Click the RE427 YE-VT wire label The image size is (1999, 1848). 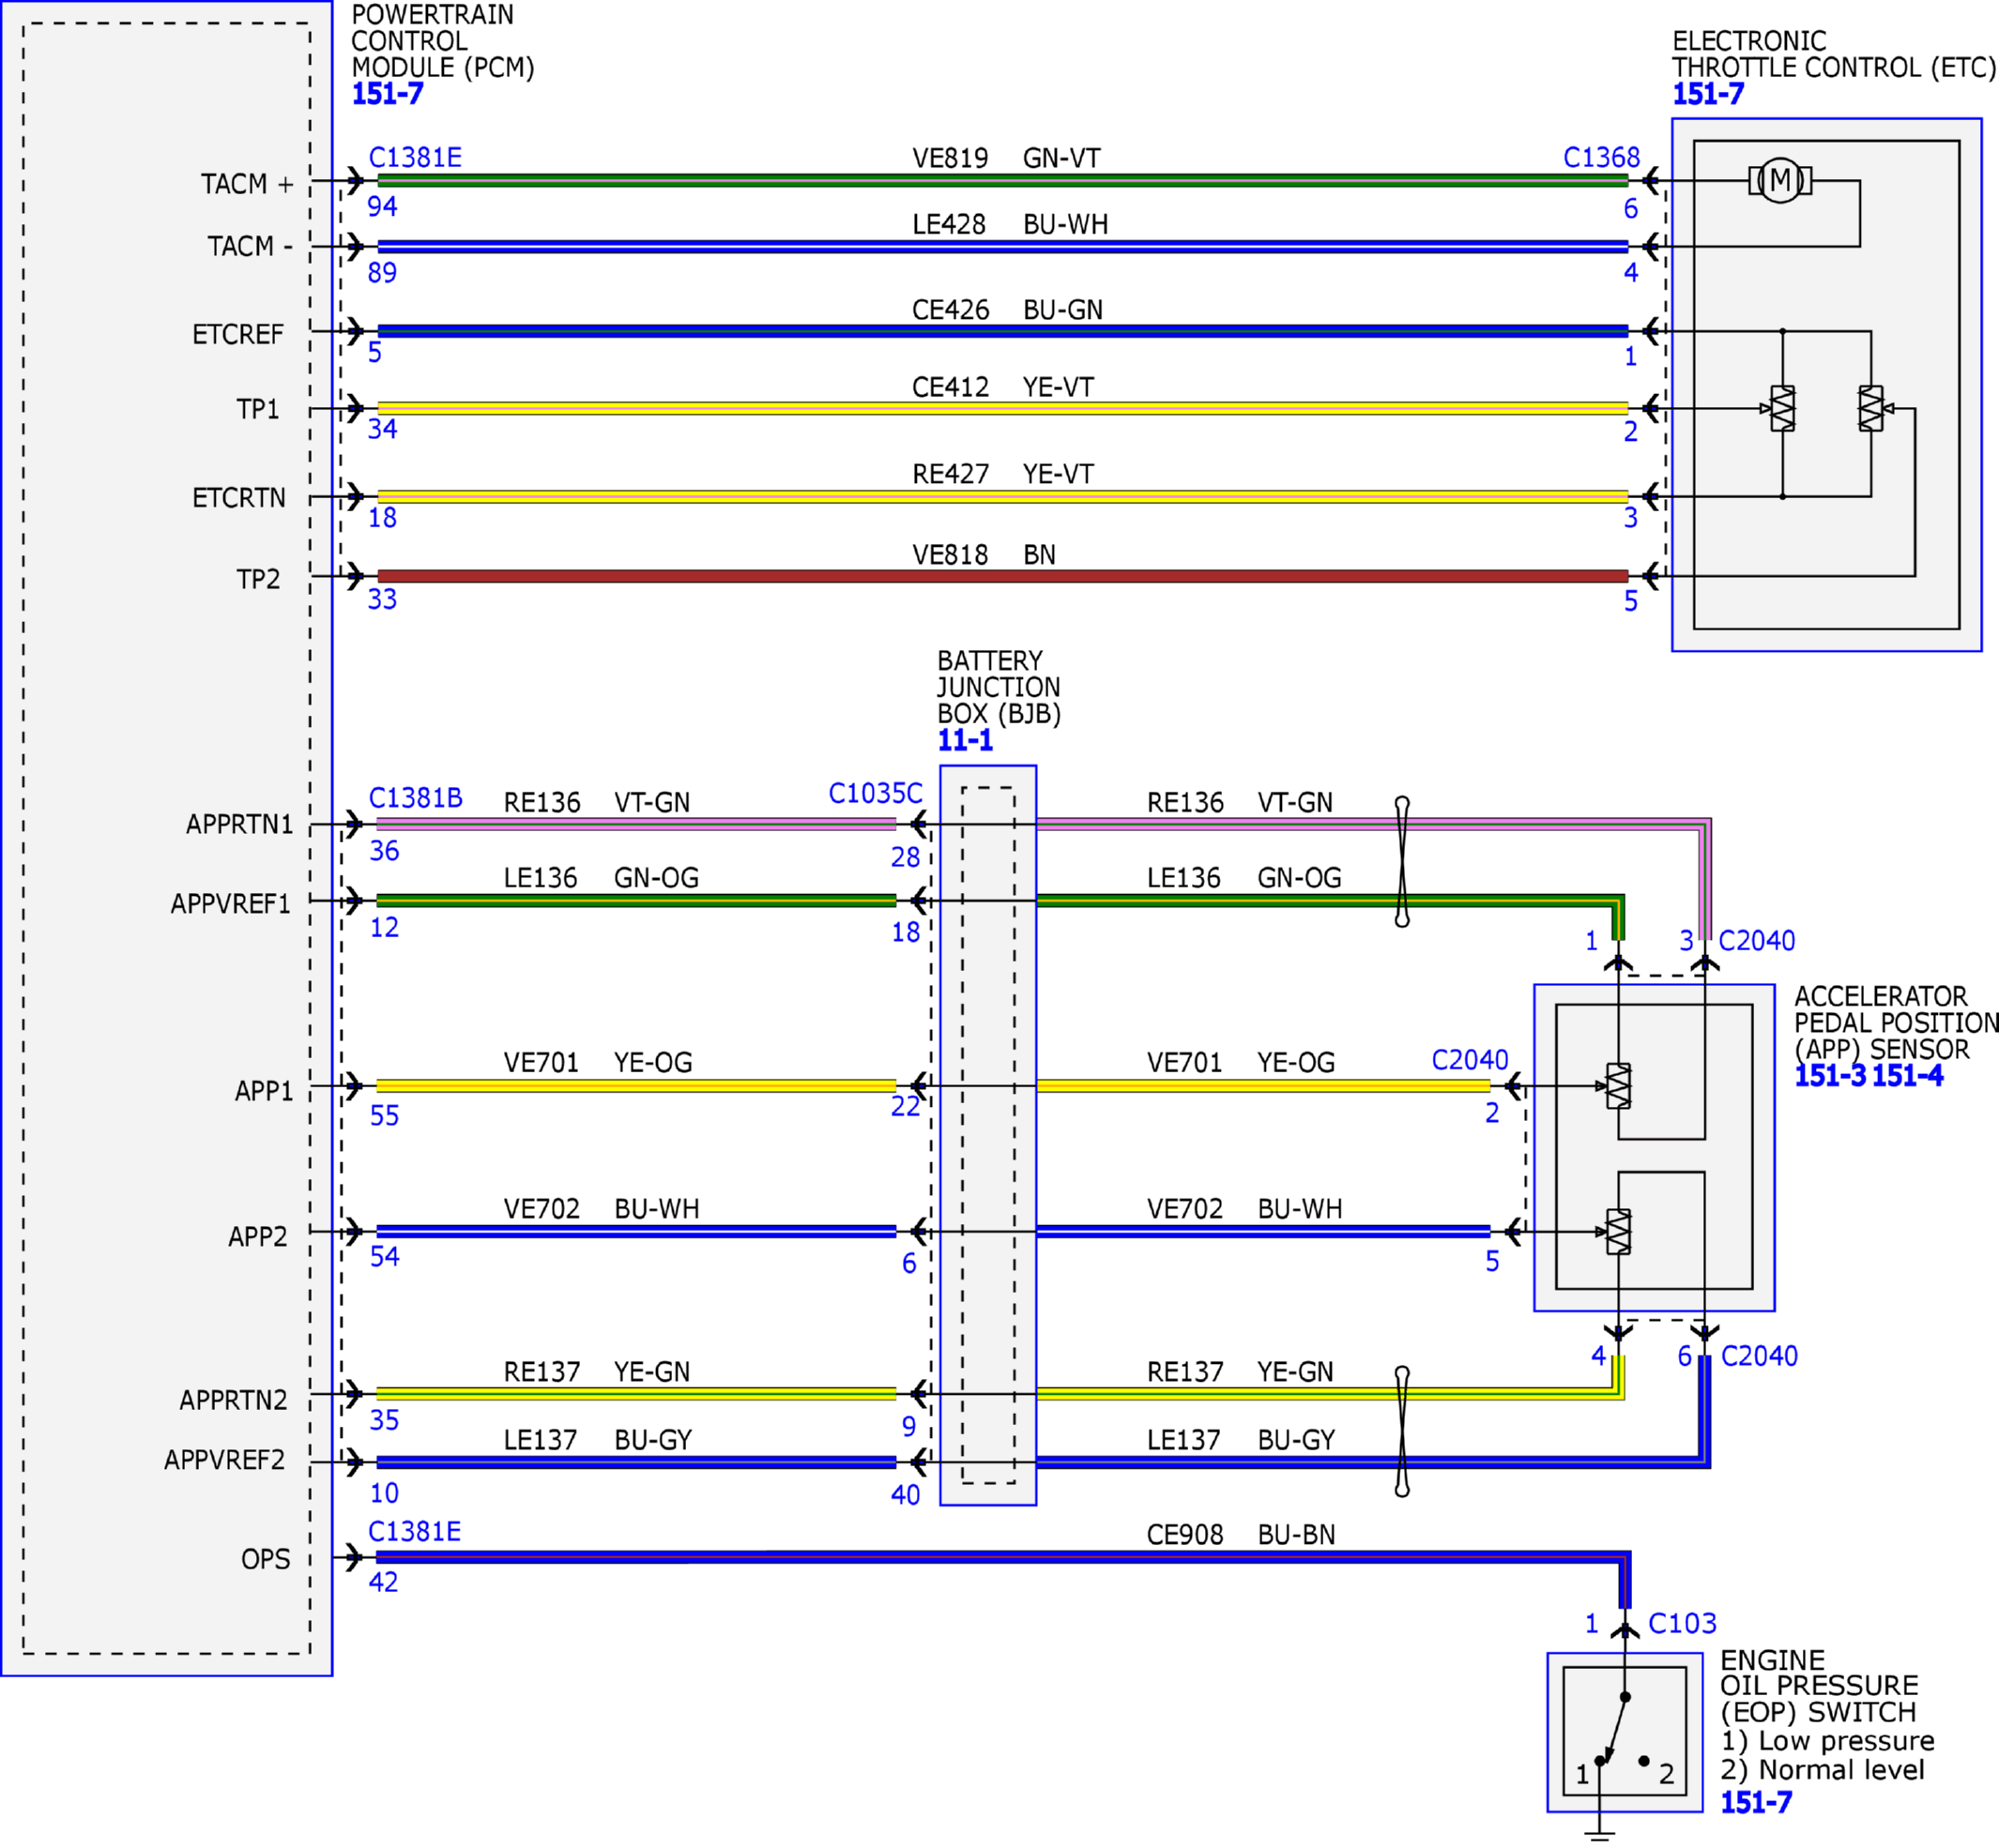1002,474
